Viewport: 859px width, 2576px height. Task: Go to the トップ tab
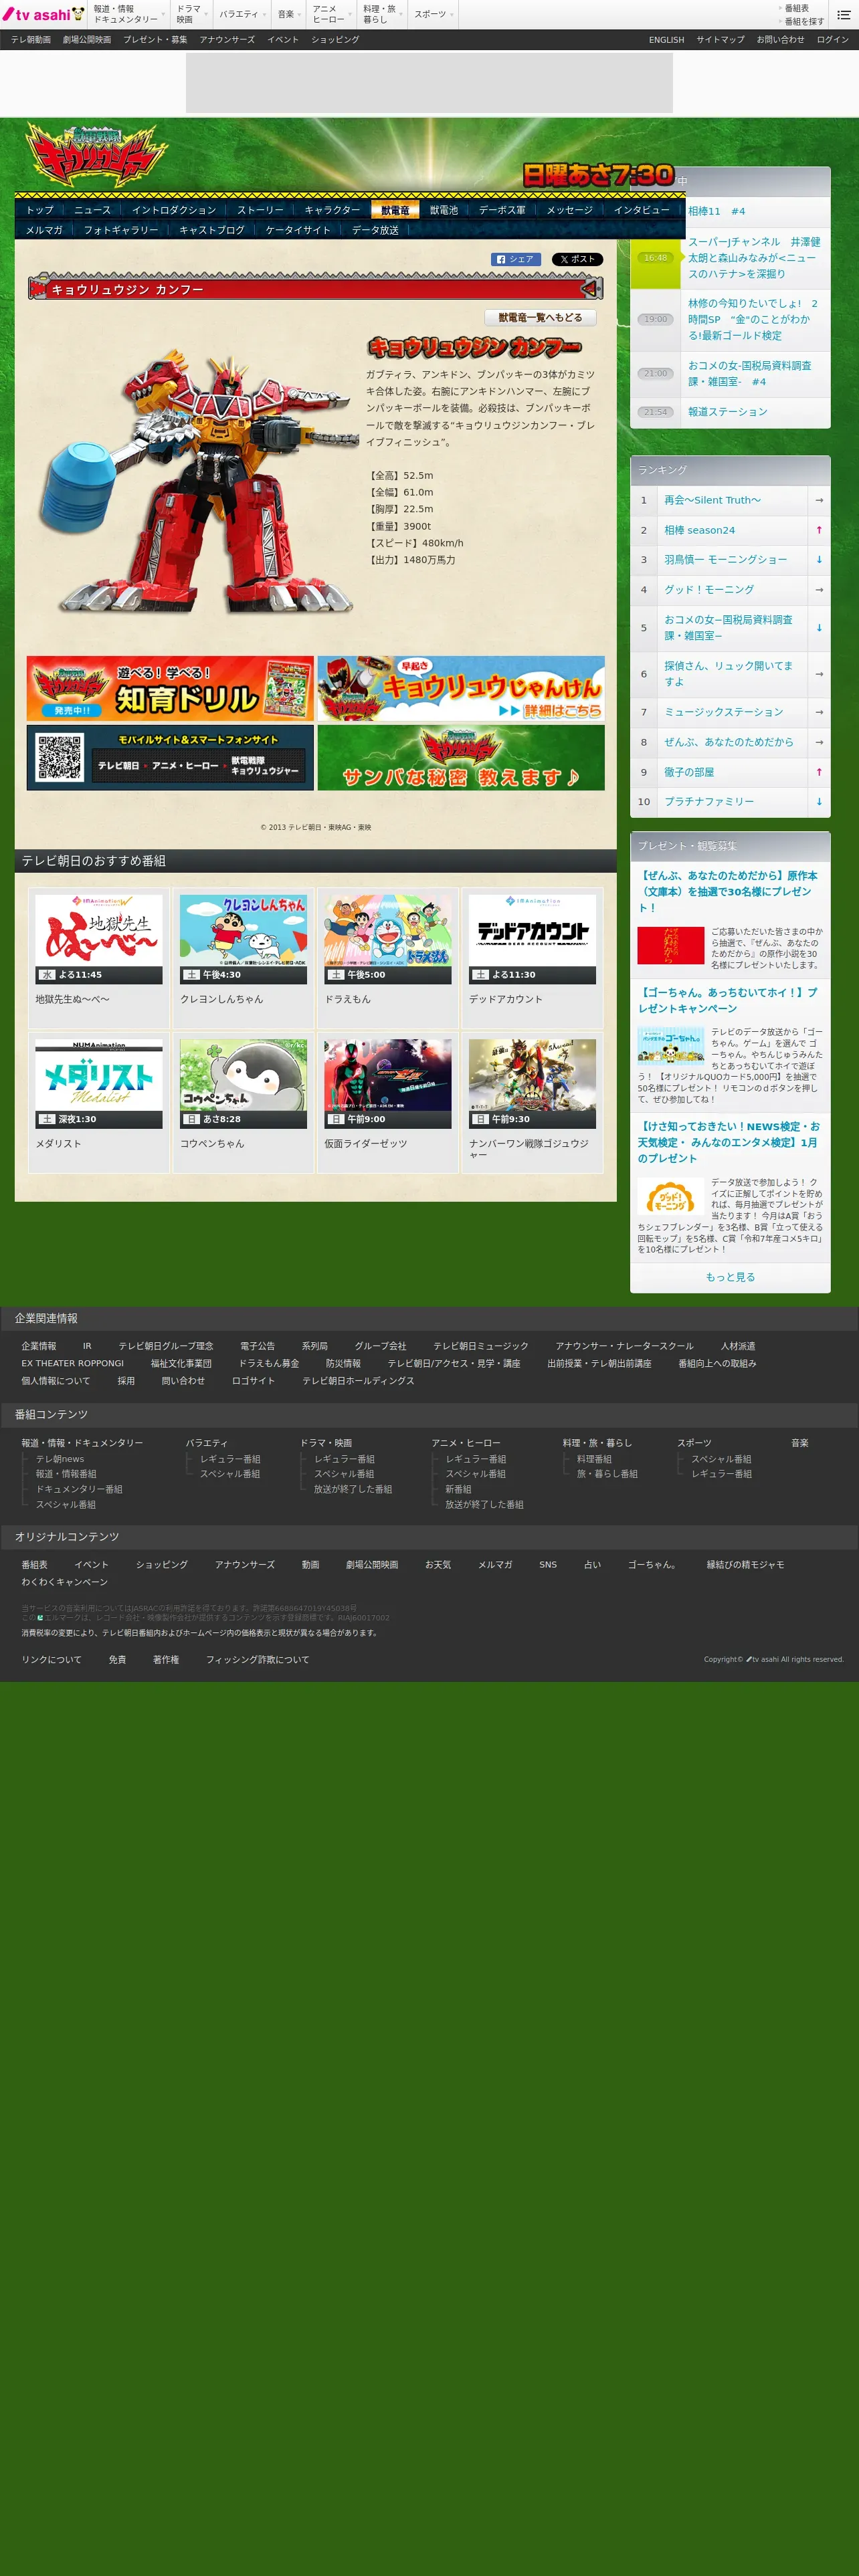coord(40,210)
